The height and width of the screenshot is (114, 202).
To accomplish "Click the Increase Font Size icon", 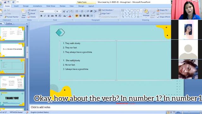I will (x=64, y=11).
